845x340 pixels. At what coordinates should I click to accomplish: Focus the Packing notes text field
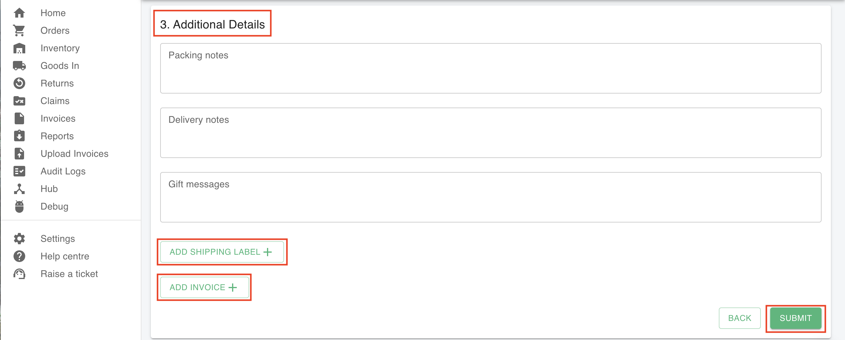click(490, 69)
